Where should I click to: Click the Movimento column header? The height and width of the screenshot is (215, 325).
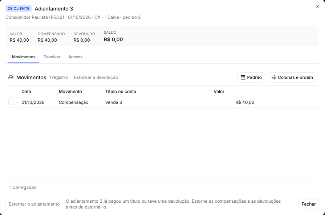(x=70, y=92)
